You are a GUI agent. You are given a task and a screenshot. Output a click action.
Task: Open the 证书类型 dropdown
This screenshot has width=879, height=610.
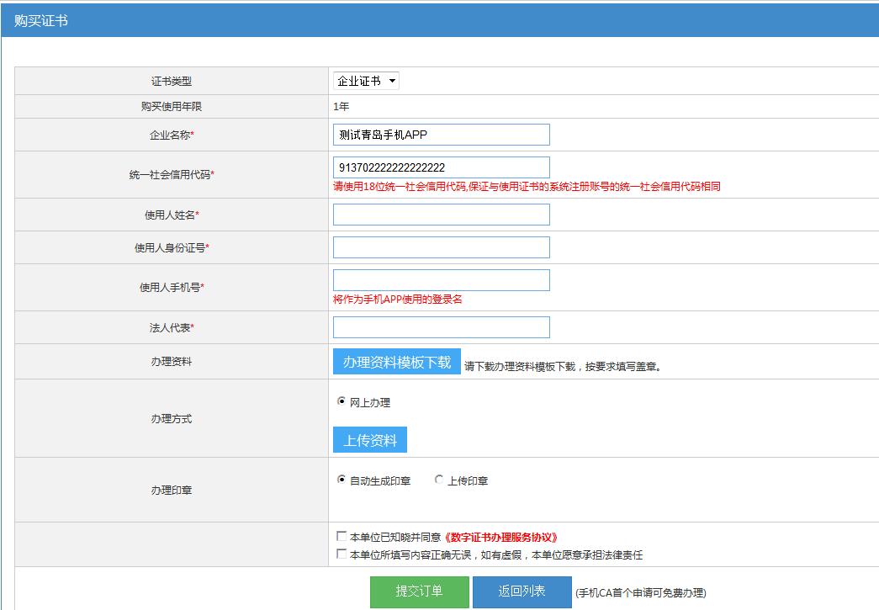click(x=366, y=81)
